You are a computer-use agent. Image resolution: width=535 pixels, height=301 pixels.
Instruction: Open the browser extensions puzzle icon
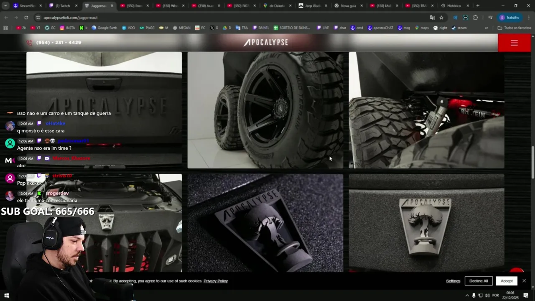click(476, 18)
